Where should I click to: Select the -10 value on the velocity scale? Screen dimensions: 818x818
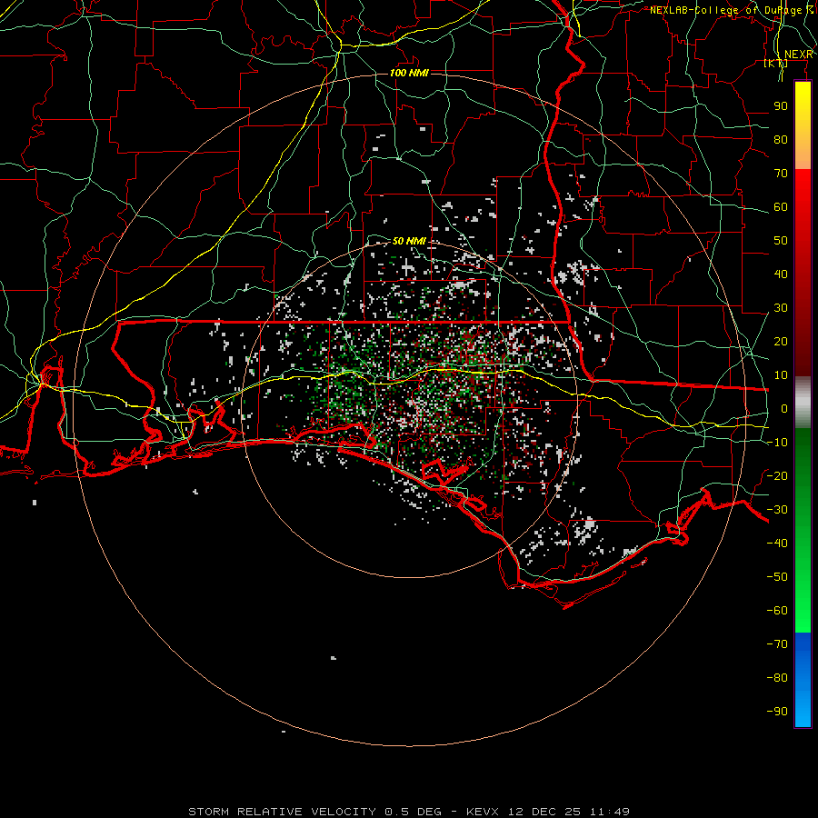(x=777, y=443)
